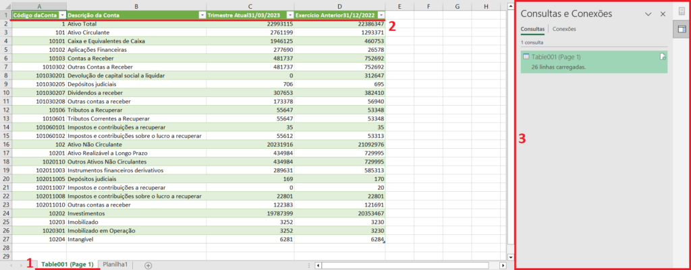Viewport: 691px width, 270px height.
Task: Open the pane options chevron in Consultas e Conexões
Action: pyautogui.click(x=648, y=14)
